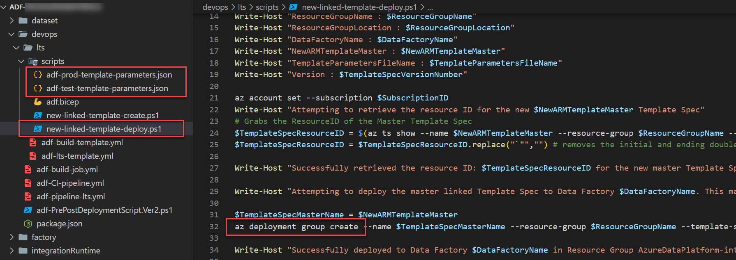
Task: Open adf-pipeline-lts.yml file
Action: point(70,197)
